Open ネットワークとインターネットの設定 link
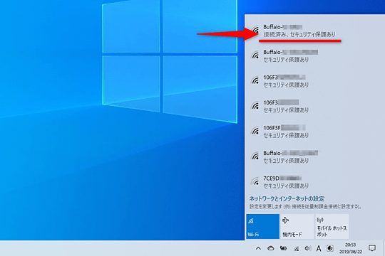 point(287,198)
